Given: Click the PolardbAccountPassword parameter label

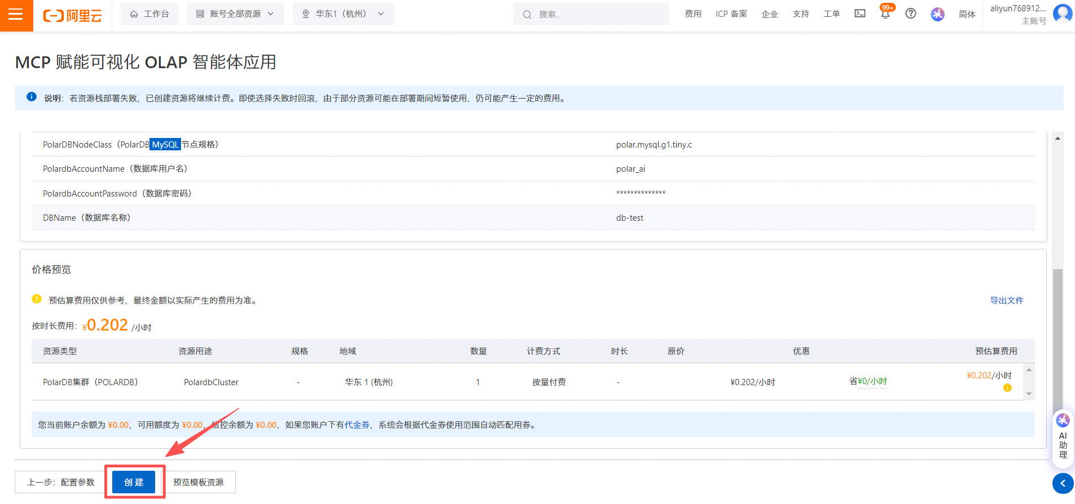Looking at the screenshot, I should click(118, 194).
